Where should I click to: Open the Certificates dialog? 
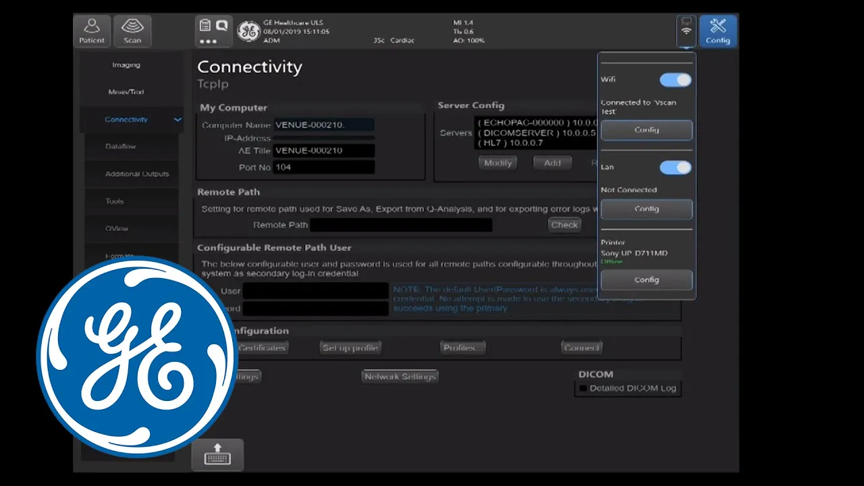(x=262, y=348)
